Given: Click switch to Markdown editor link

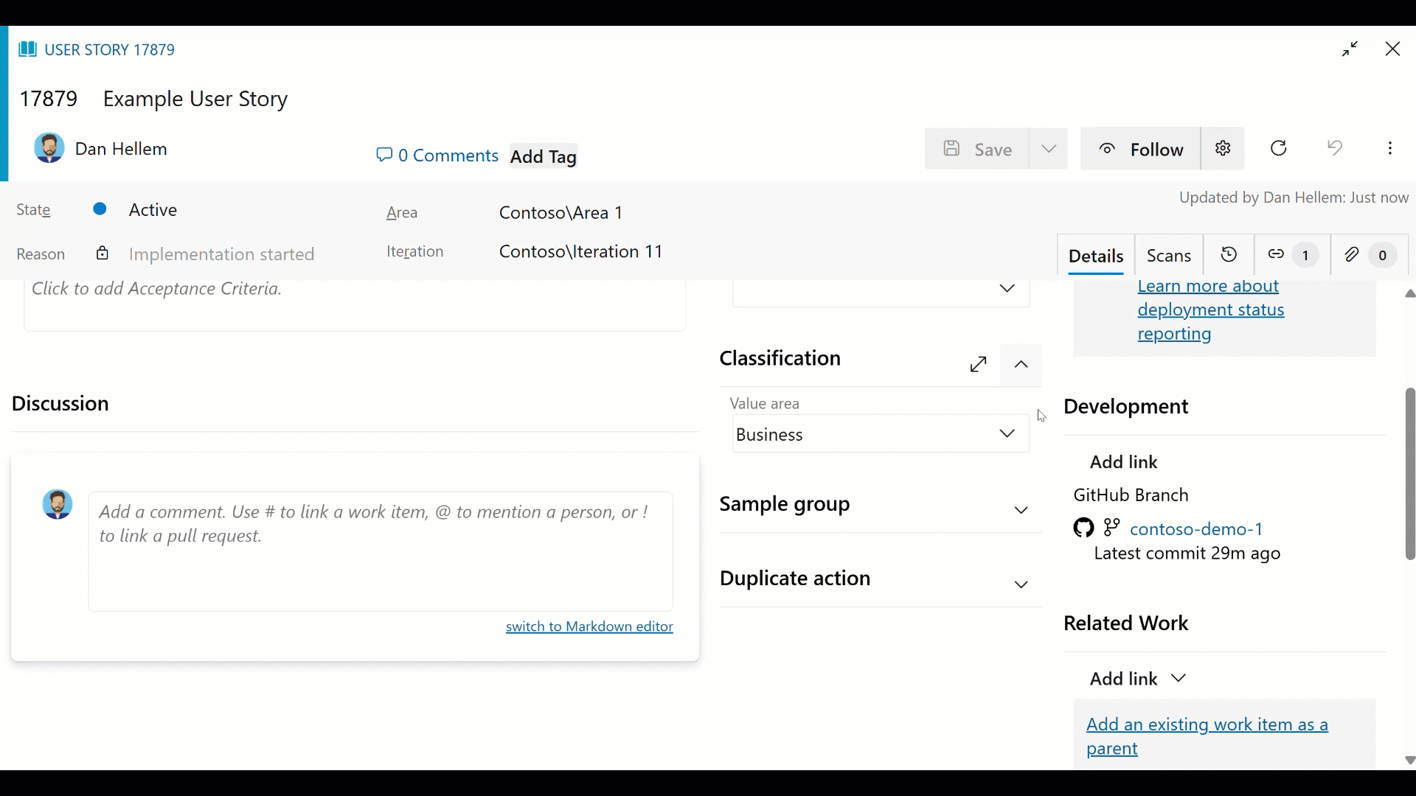Looking at the screenshot, I should (590, 626).
